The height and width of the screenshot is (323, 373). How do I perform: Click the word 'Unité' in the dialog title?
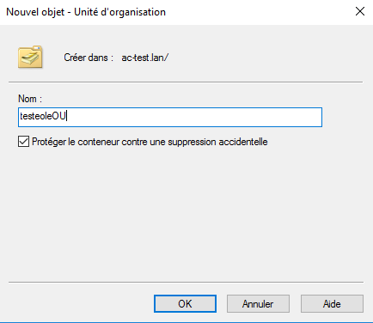point(86,12)
